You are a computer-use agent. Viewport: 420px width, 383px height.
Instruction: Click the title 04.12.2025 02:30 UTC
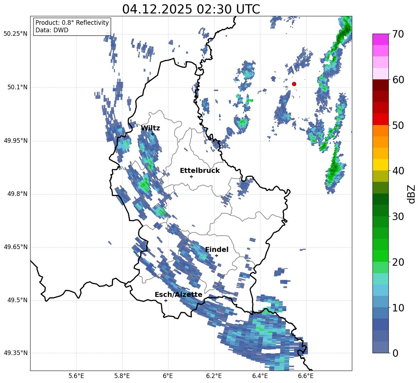click(x=191, y=9)
